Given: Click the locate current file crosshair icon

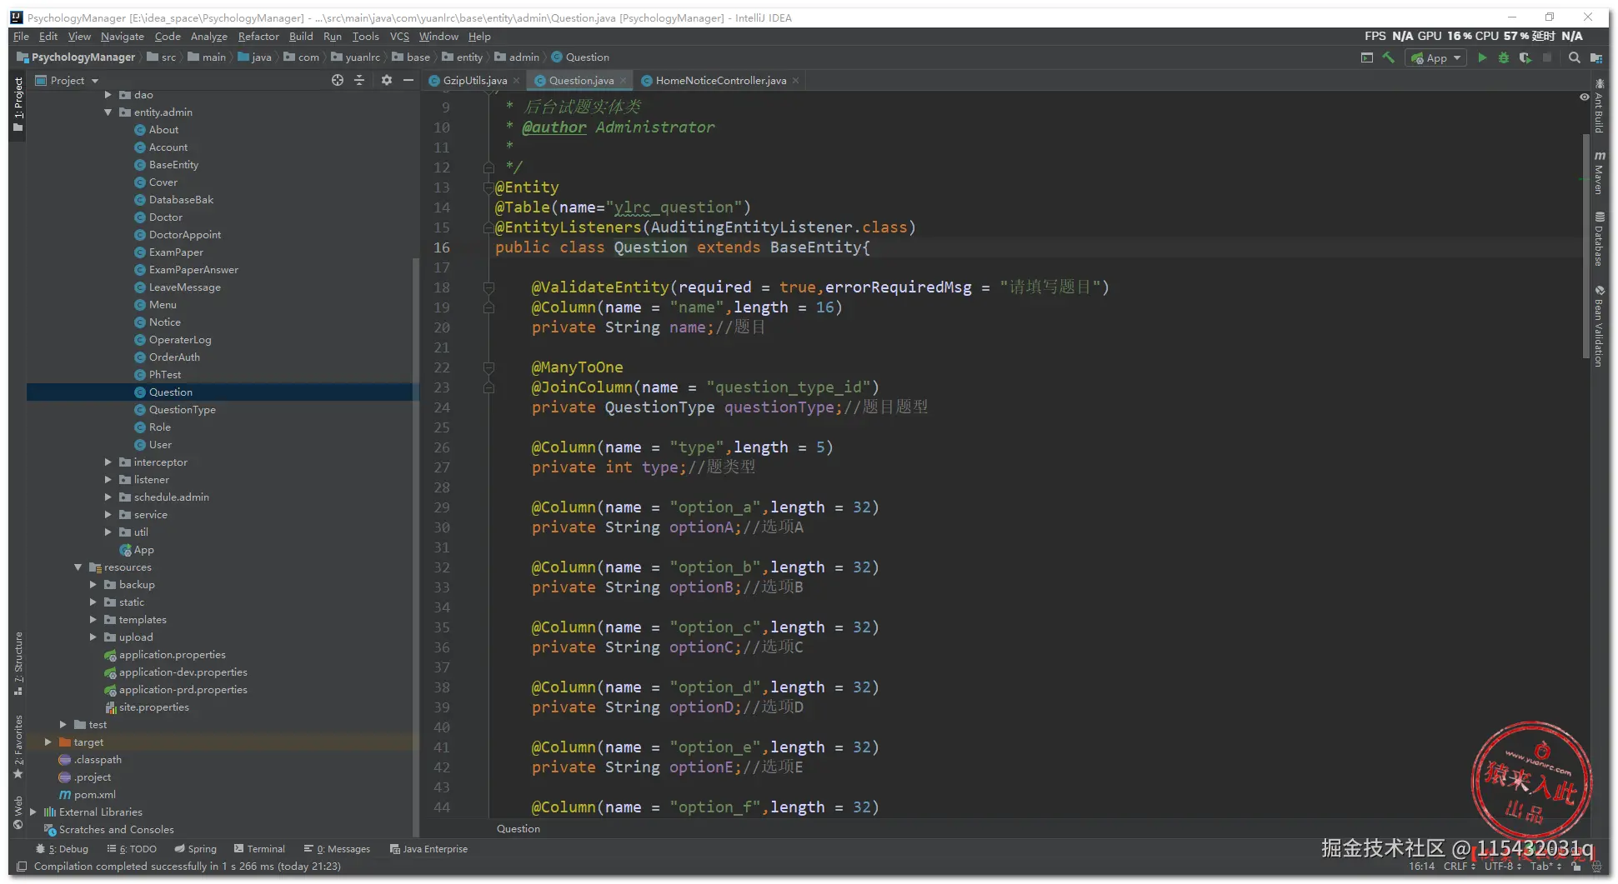Looking at the screenshot, I should tap(337, 81).
